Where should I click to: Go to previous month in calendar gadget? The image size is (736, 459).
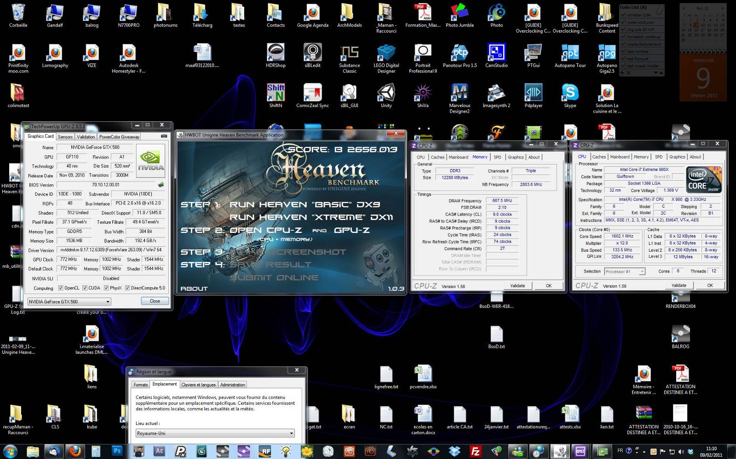[x=684, y=8]
